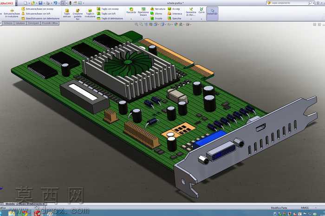Toggle the Instant3D button
The height and width of the screenshot is (216, 325).
pos(212,13)
